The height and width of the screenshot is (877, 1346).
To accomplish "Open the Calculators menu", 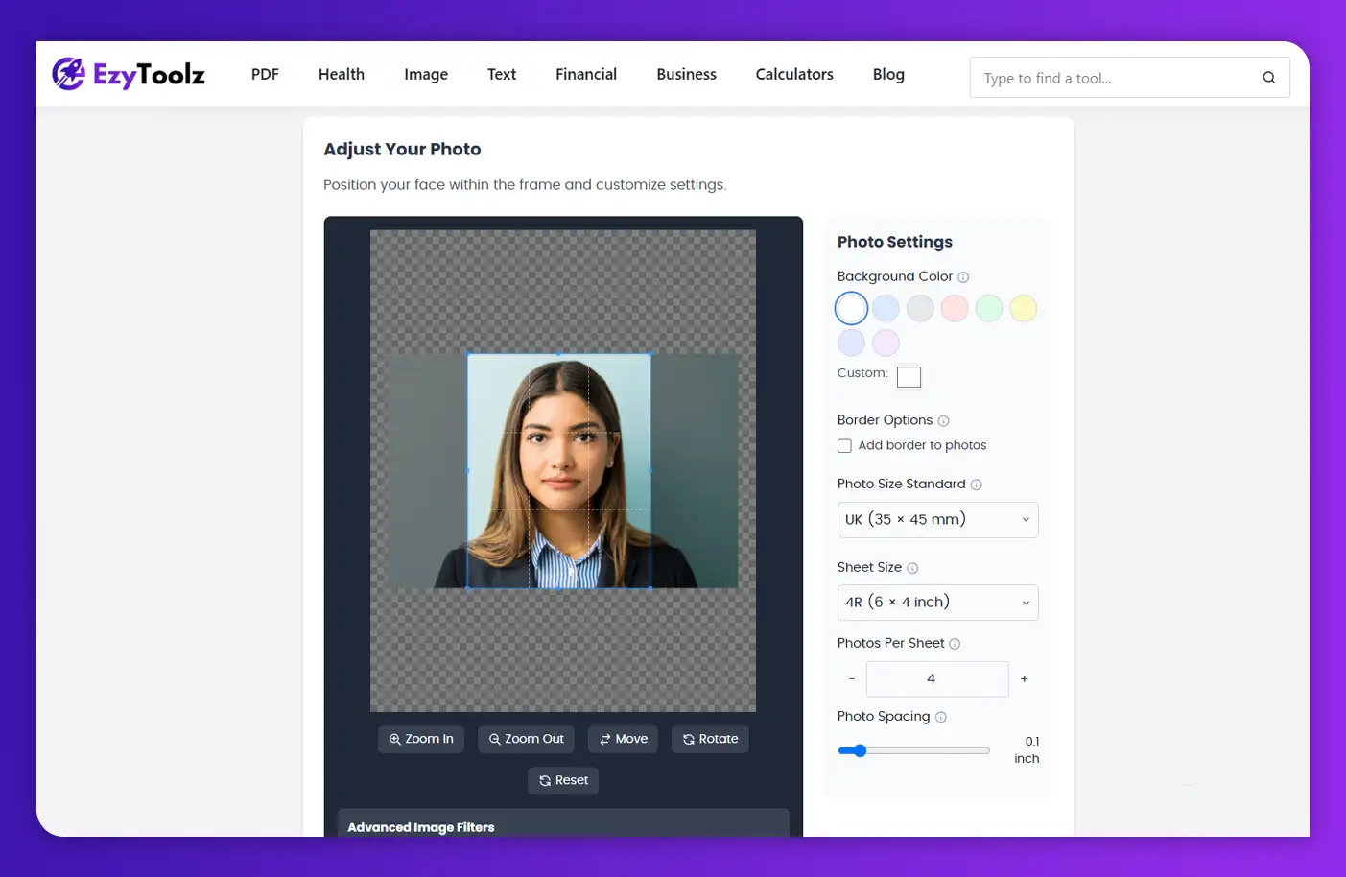I will click(x=793, y=74).
